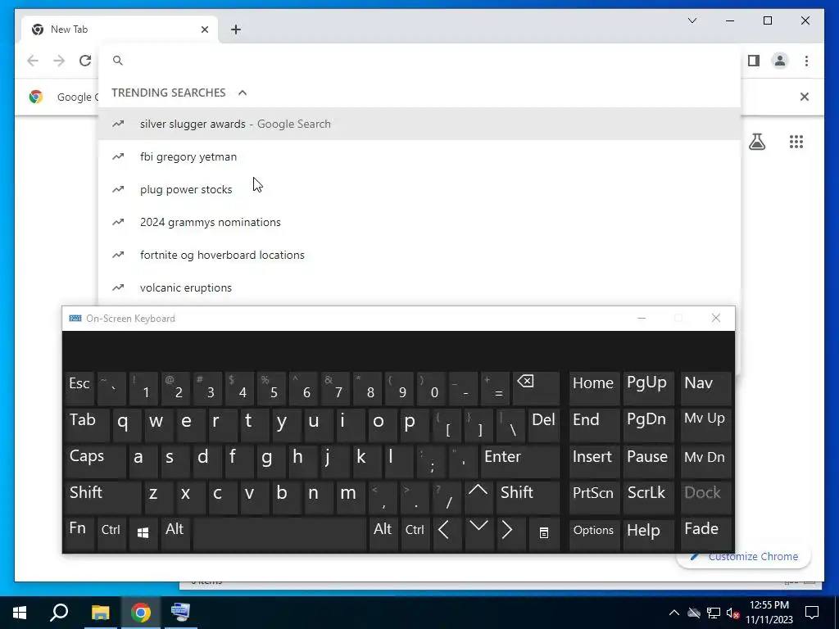Open Chrome three-dot menu
This screenshot has width=839, height=629.
[x=806, y=61]
